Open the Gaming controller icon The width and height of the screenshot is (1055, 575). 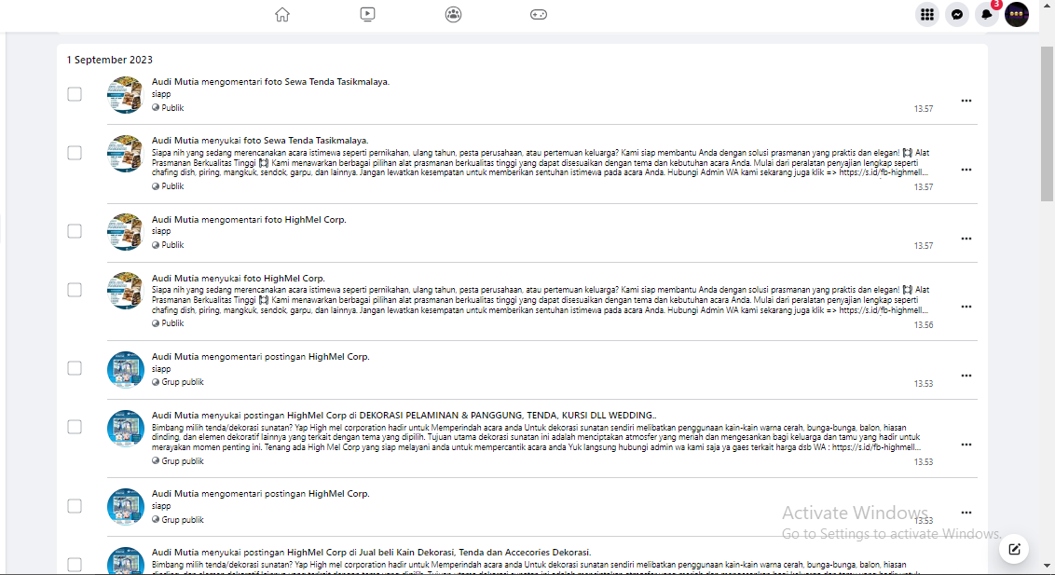click(x=539, y=14)
